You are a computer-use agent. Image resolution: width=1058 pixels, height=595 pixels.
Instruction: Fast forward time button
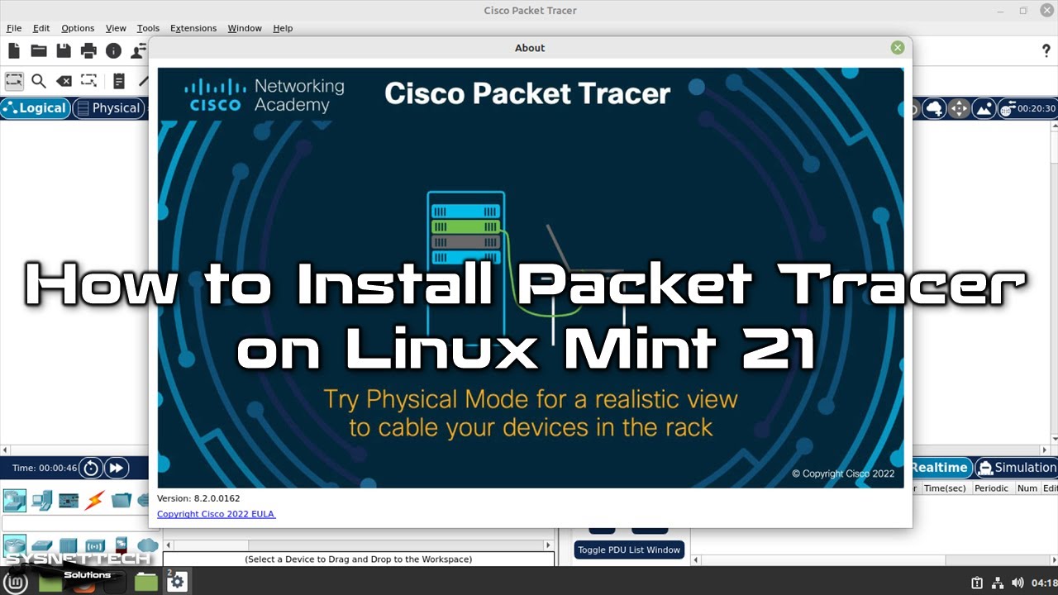(117, 468)
